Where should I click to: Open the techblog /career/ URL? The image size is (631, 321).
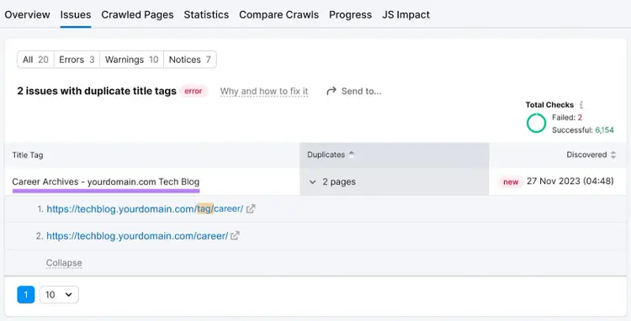pos(137,236)
